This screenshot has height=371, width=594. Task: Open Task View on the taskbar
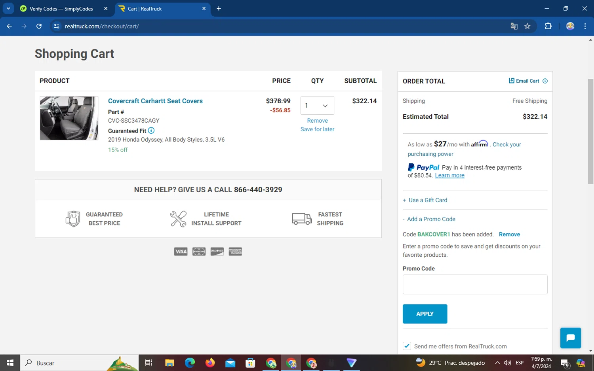[149, 363]
